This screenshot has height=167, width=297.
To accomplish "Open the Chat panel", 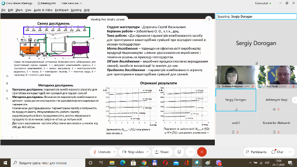I will pos(278,152).
